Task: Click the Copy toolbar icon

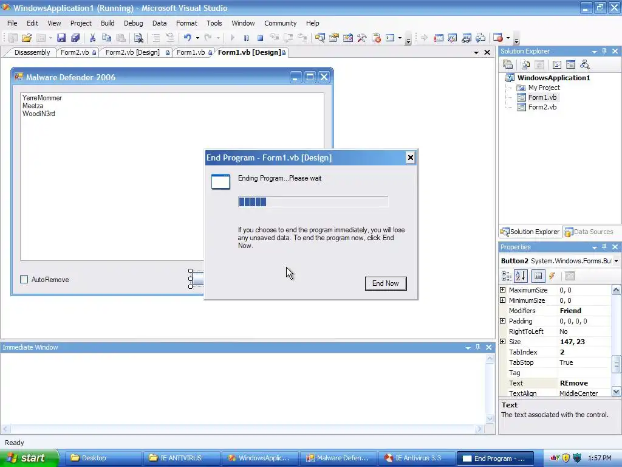Action: [106, 38]
